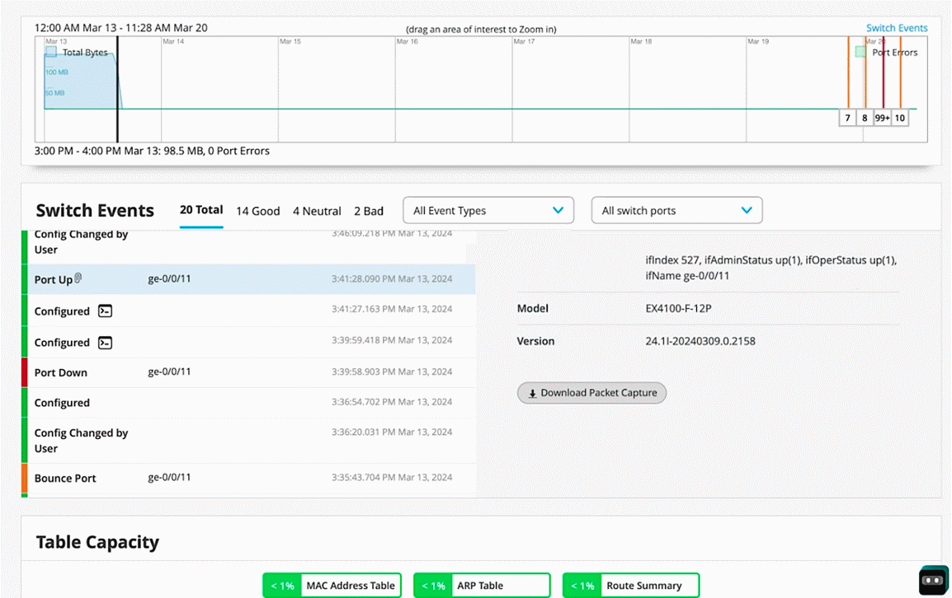
Task: Click the 99+ port error marker on timeline
Action: pos(881,118)
